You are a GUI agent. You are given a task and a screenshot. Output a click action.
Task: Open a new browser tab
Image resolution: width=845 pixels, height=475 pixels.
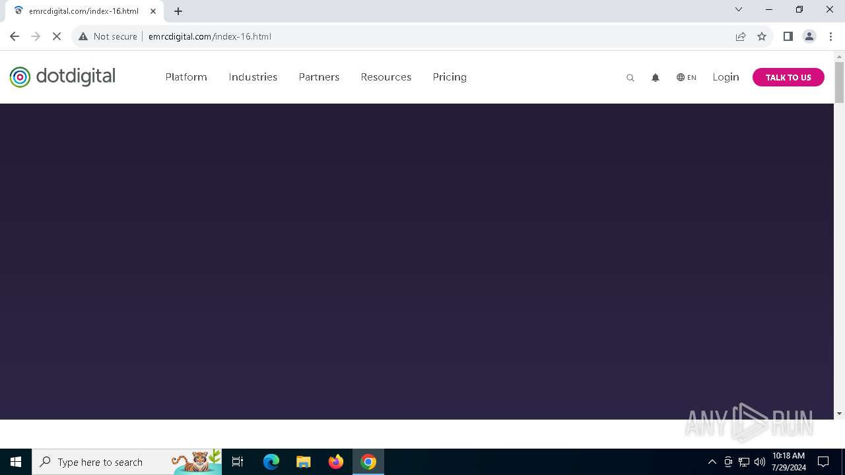178,11
